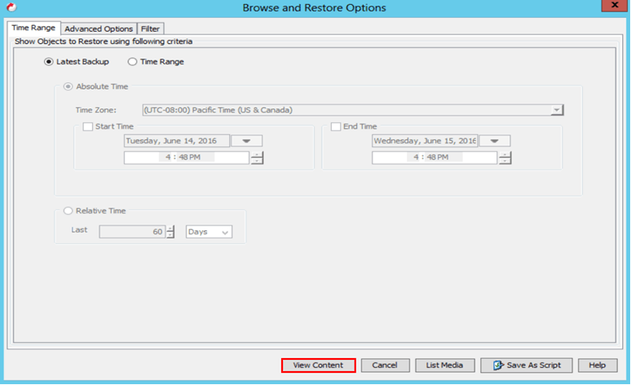Viewport: 631px width, 385px height.
Task: Select the Latest Backup radio button
Action: coord(49,62)
